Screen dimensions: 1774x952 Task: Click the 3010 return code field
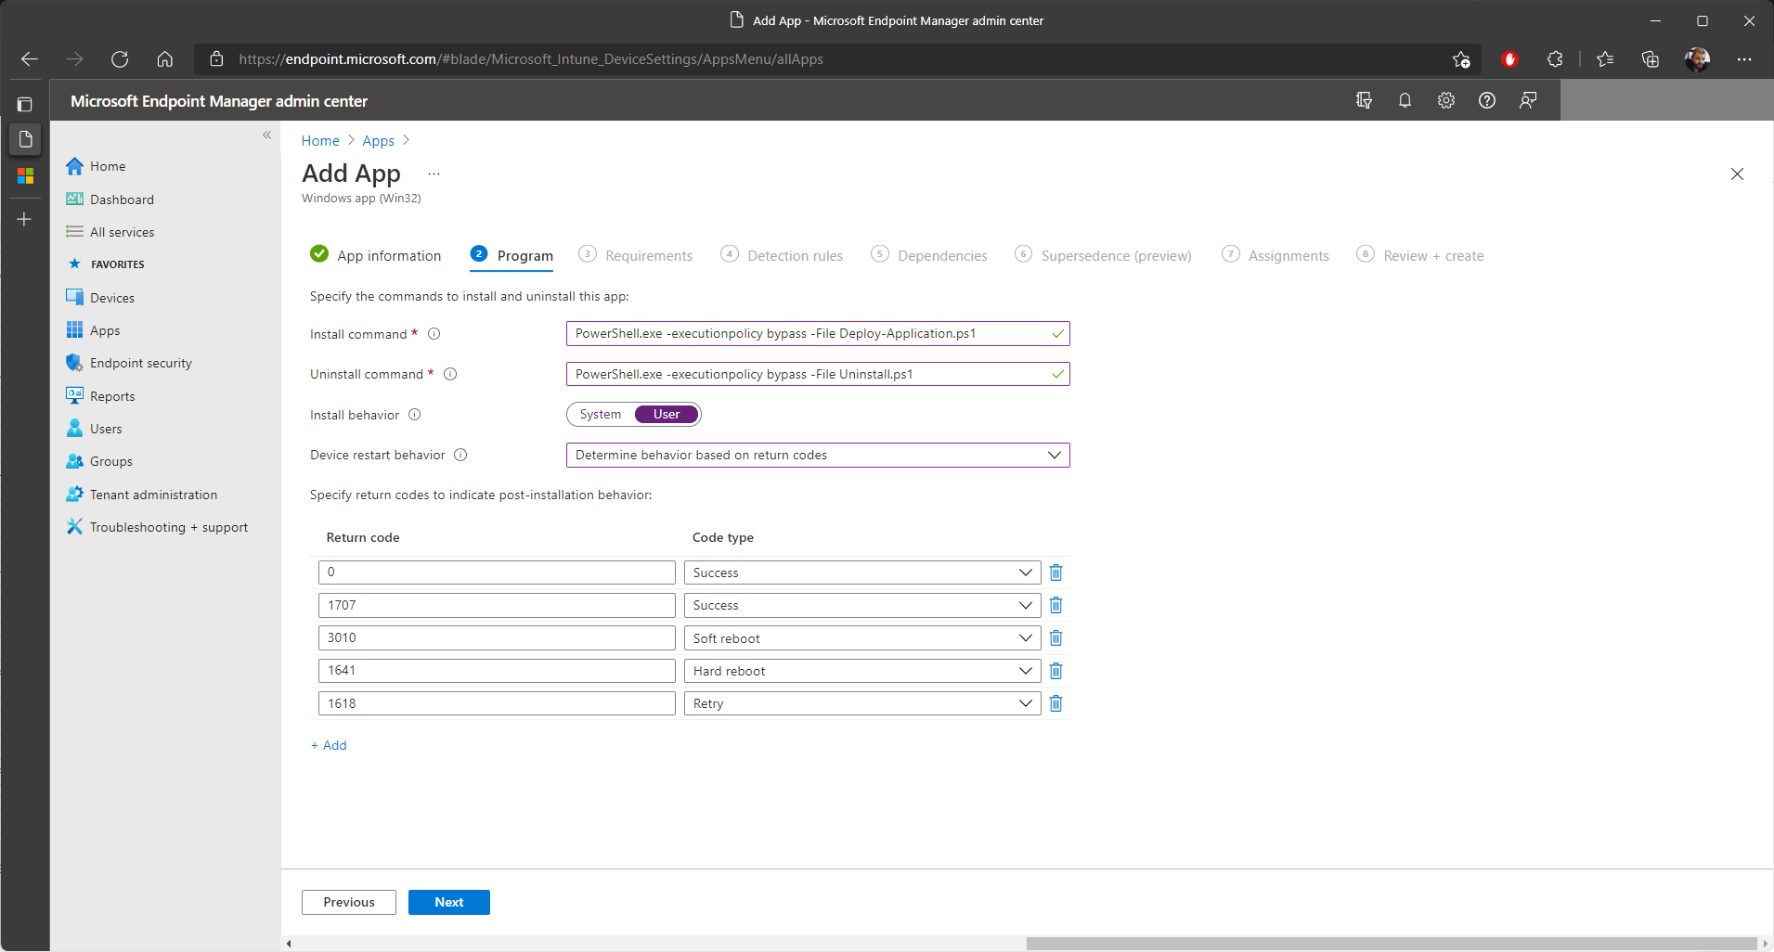[497, 638]
